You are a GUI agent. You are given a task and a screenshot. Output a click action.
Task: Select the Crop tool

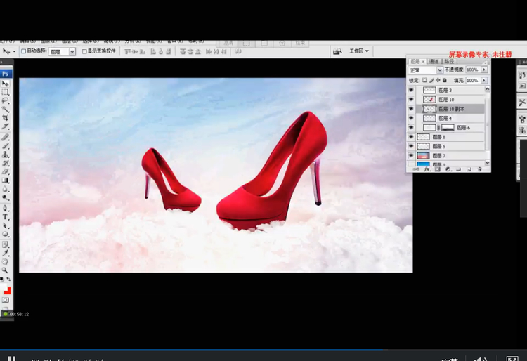click(5, 118)
